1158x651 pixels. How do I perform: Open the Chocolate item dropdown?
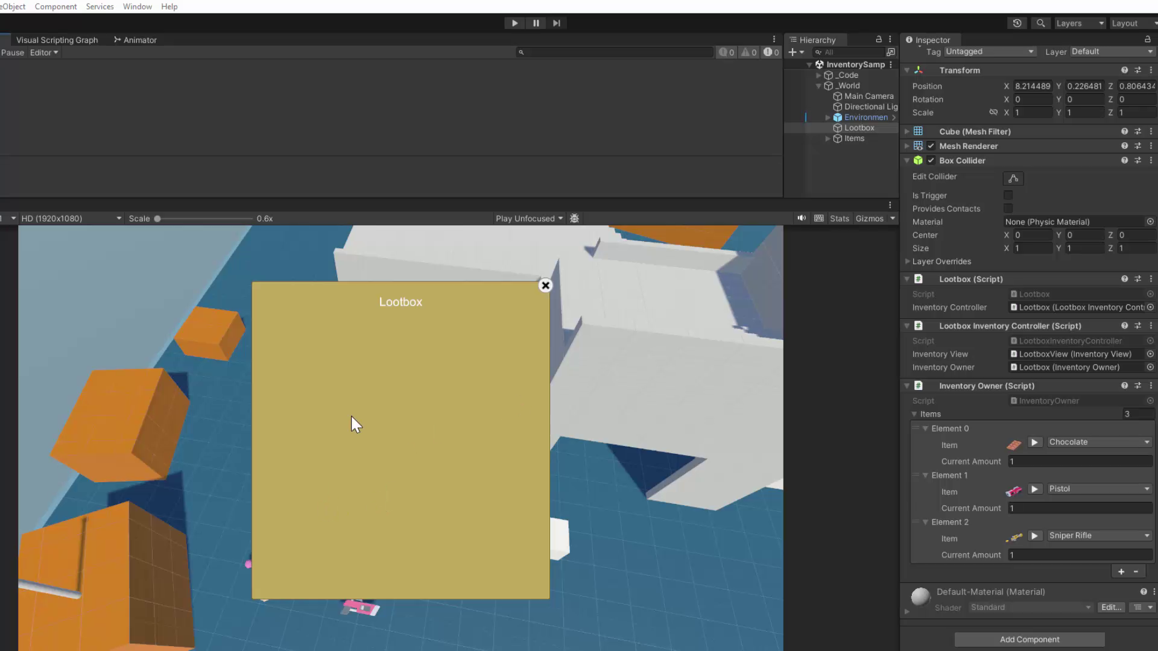tap(1099, 442)
